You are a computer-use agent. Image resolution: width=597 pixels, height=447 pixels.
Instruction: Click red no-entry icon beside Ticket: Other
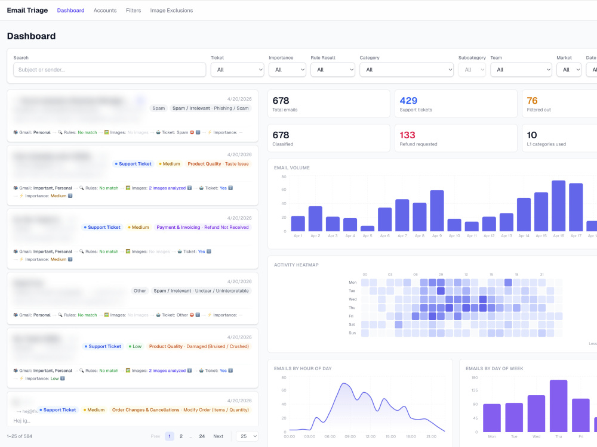click(192, 315)
